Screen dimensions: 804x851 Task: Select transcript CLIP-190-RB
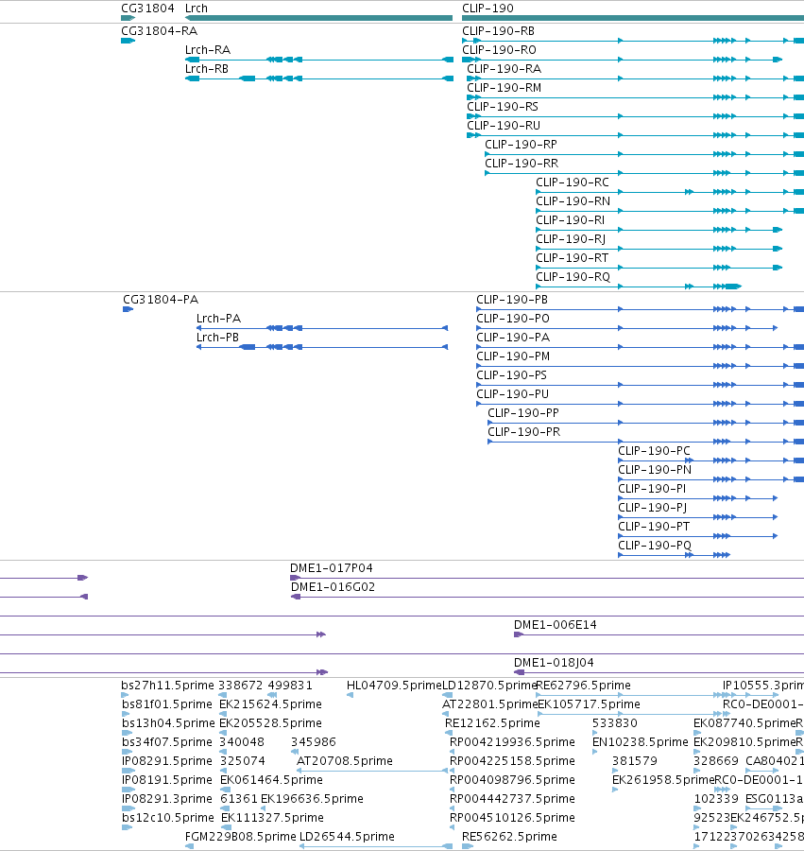pyautogui.click(x=498, y=31)
